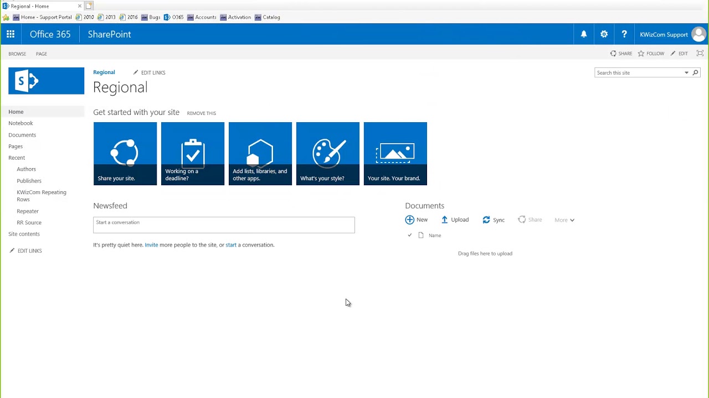Click the favorites star in bookmarks bar

point(6,17)
